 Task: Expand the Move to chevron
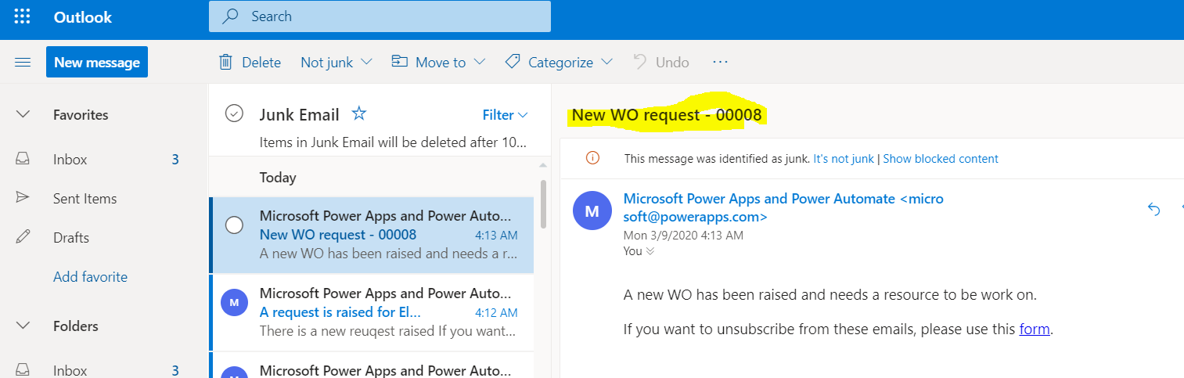point(480,62)
